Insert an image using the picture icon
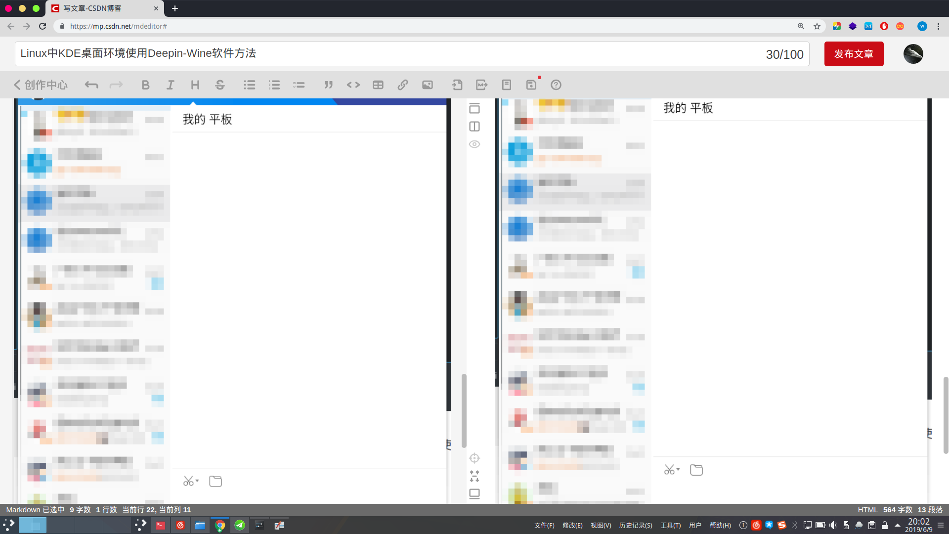 (x=428, y=85)
